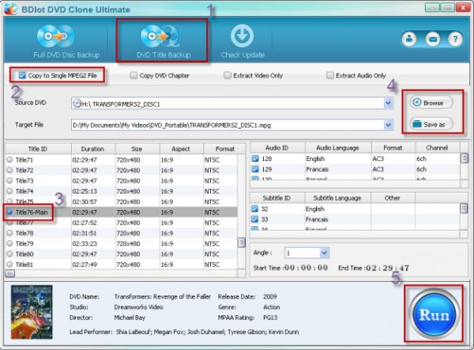Sort by the Title ID column header

pyautogui.click(x=38, y=149)
